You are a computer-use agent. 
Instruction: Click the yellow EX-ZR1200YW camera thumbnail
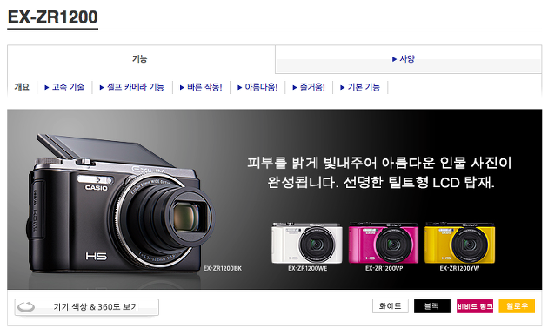pos(459,243)
